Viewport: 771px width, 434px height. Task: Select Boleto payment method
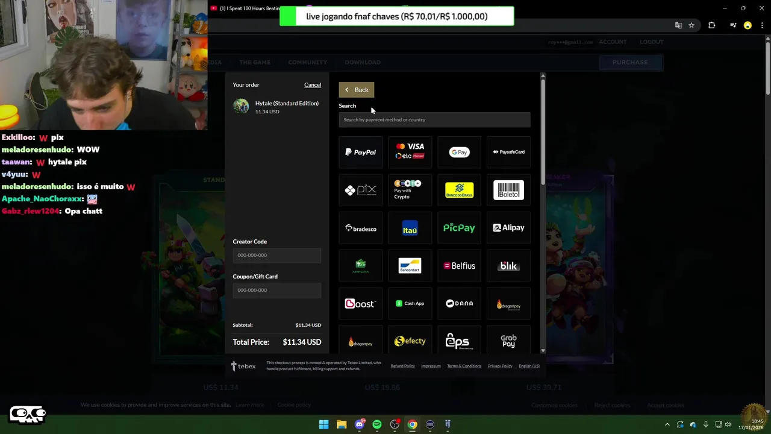[508, 190]
